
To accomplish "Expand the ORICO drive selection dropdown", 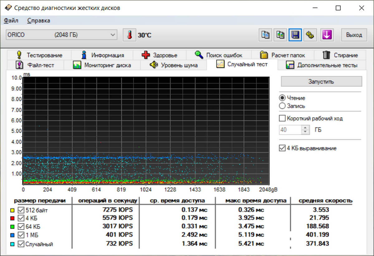I will pos(113,35).
